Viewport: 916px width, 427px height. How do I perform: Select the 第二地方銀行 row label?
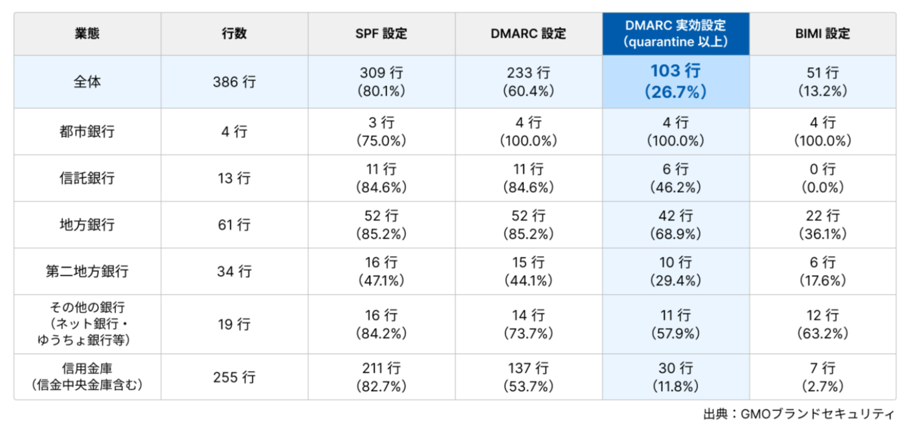pos(87,271)
